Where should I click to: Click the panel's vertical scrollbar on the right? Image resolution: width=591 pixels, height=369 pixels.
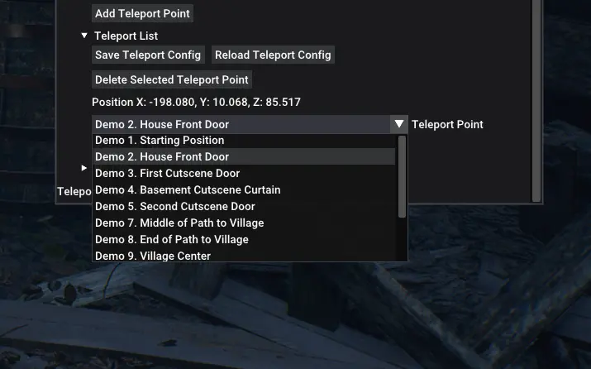(536, 101)
